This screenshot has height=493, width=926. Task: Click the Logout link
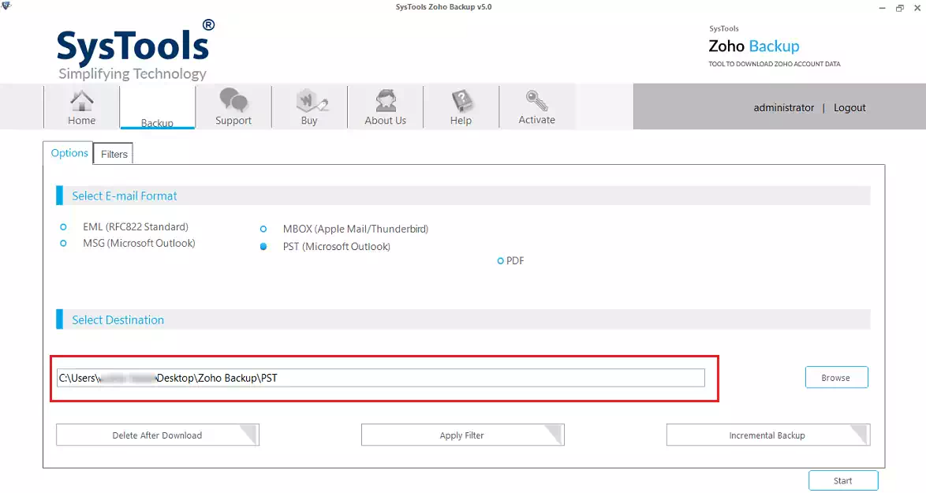[849, 108]
